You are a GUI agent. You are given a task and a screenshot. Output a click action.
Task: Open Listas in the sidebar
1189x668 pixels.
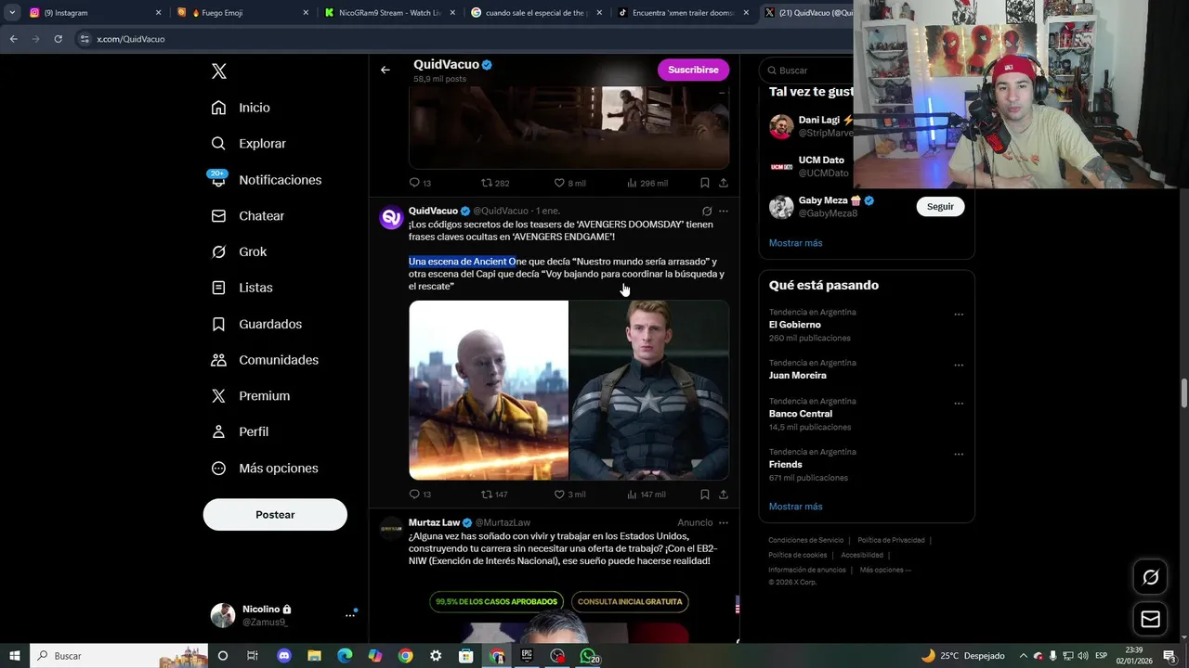click(242, 288)
